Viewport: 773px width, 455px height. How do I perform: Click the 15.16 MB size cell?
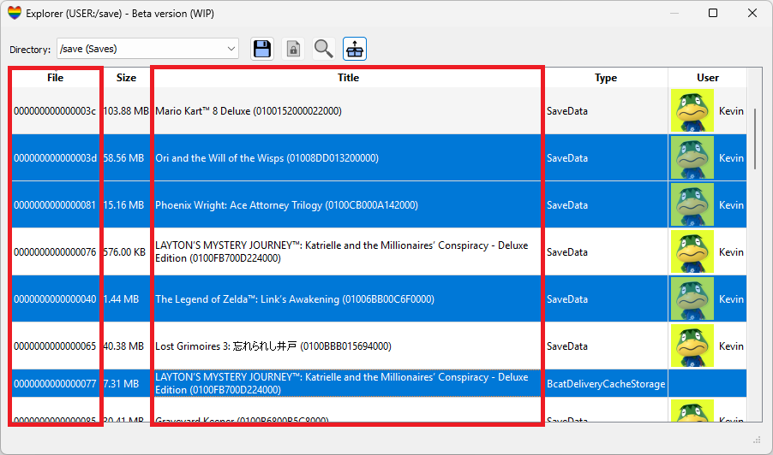tap(123, 205)
